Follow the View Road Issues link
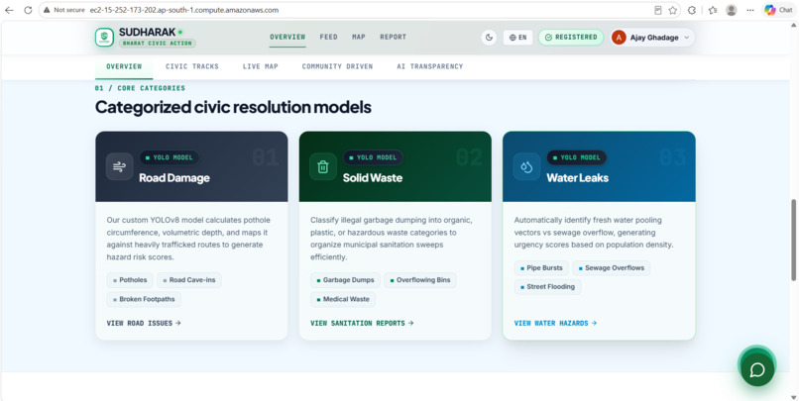This screenshot has height=401, width=799. coord(144,323)
